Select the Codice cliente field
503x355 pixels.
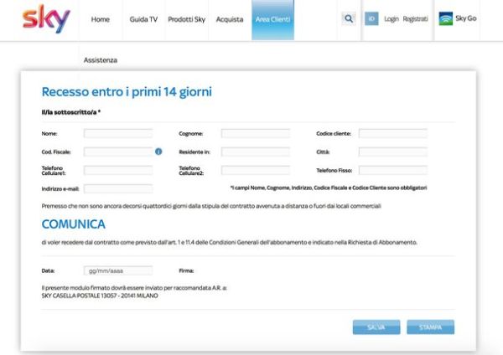click(392, 133)
